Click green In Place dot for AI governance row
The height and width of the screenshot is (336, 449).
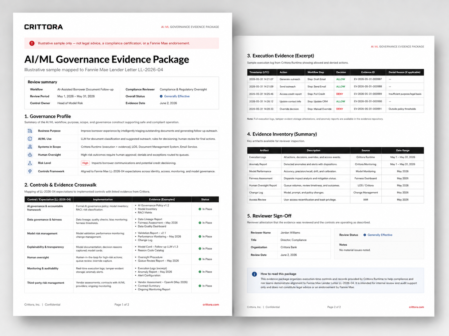[x=200, y=209]
